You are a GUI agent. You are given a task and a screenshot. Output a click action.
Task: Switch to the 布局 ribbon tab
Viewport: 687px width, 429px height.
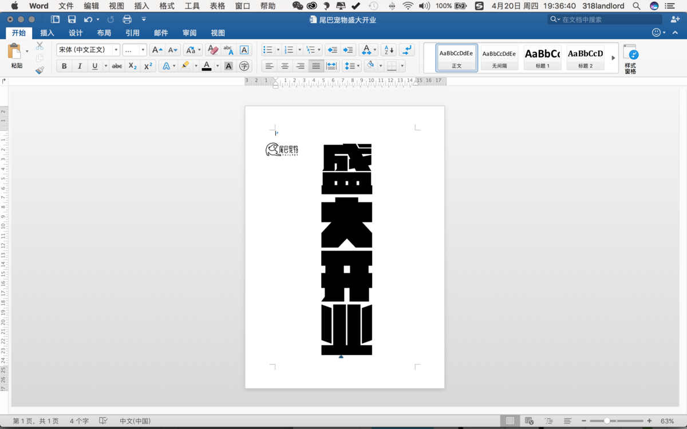[104, 33]
